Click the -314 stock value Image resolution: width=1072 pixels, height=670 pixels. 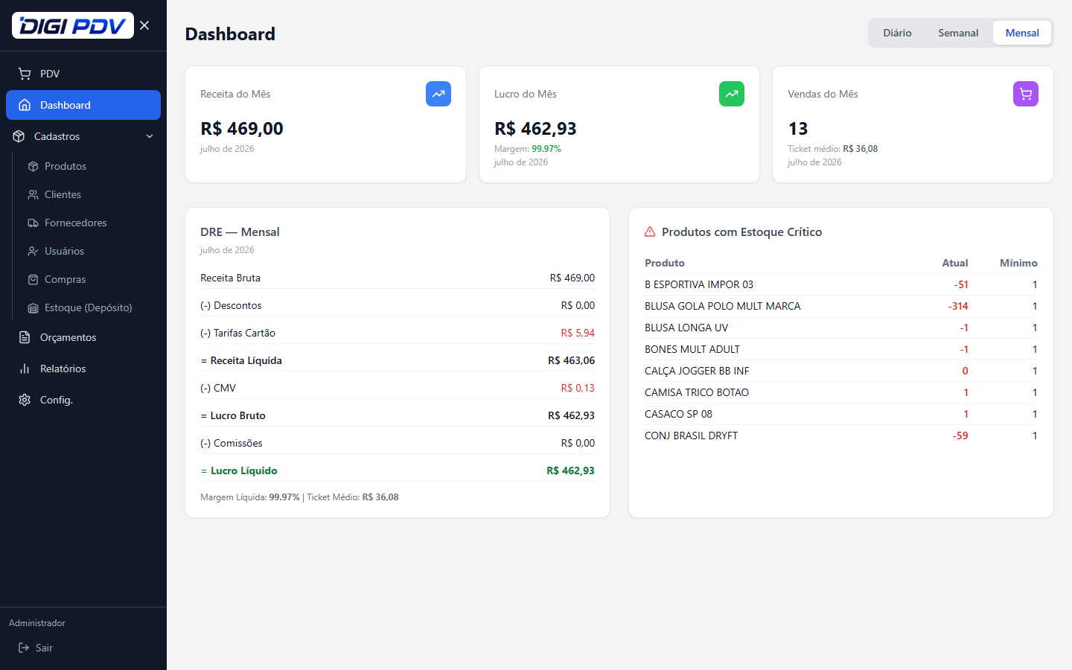(958, 306)
